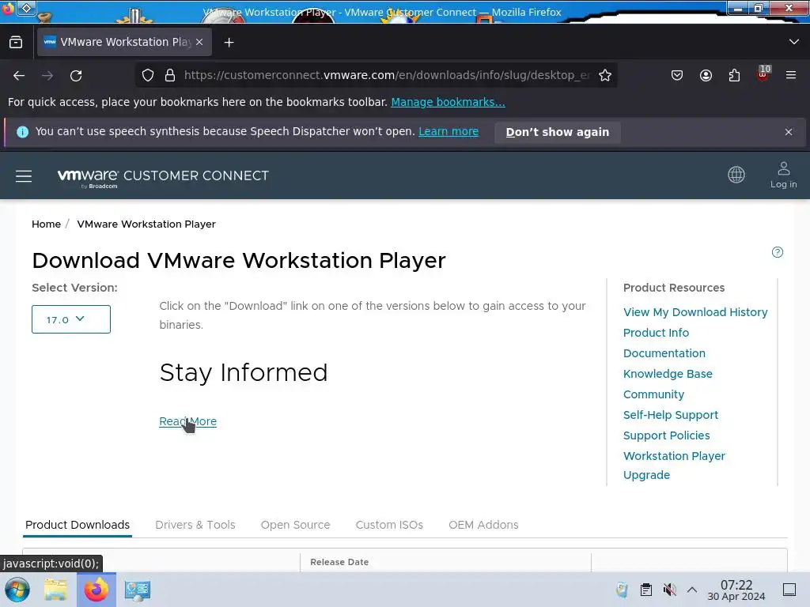Viewport: 810px width, 607px height.
Task: Click the VMware Customer Connect logo
Action: [x=163, y=177]
